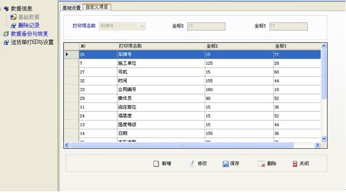Switch to the 自定义项目 tab
346x193 pixels.
pos(96,7)
